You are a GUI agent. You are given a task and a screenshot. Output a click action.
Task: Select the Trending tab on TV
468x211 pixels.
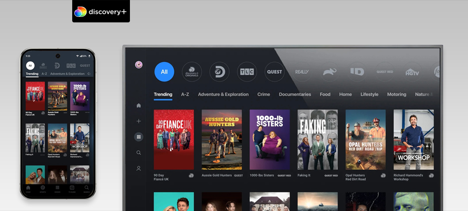(163, 95)
